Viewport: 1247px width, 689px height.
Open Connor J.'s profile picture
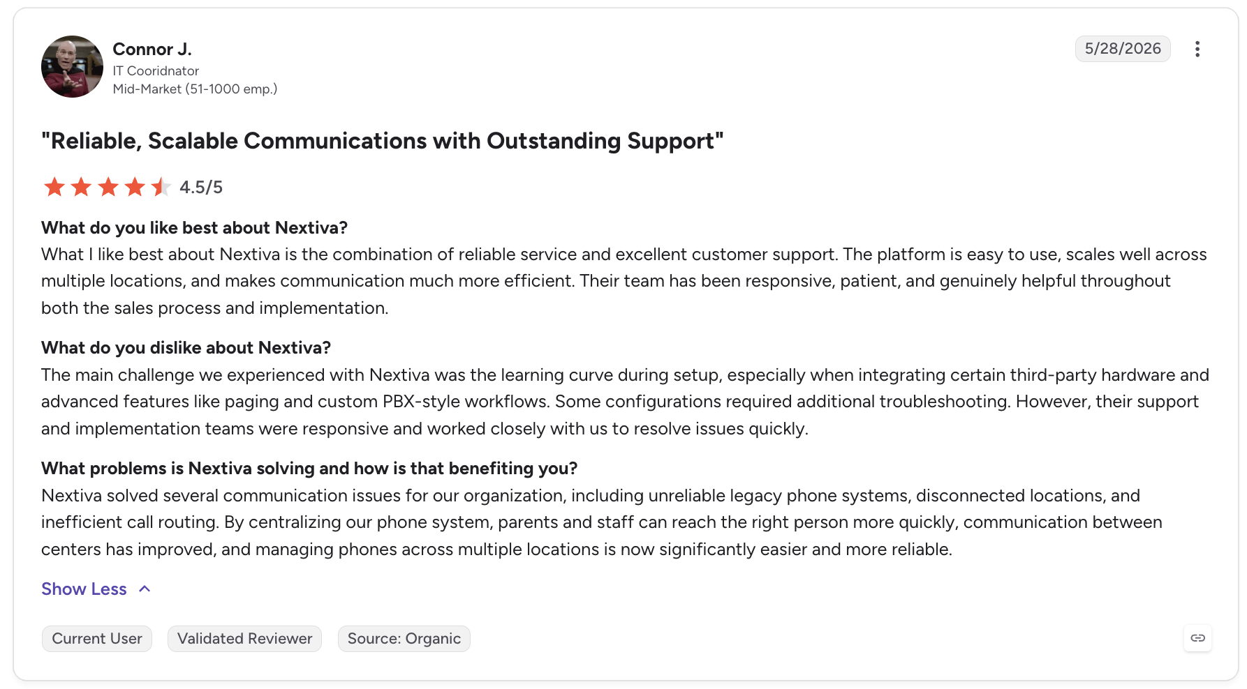pyautogui.click(x=72, y=66)
